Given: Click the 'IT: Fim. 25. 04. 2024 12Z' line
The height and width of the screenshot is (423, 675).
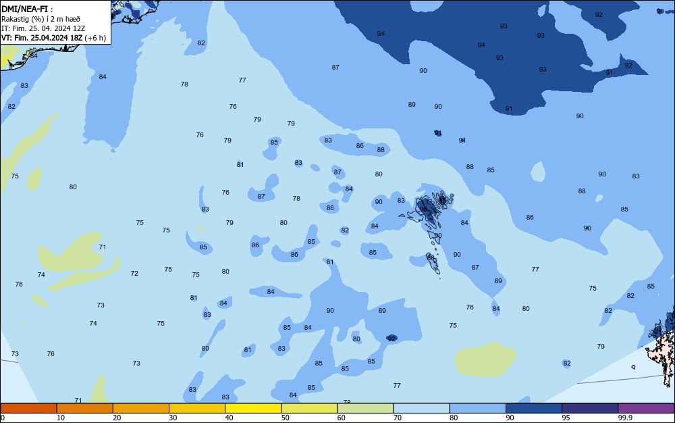Looking at the screenshot, I should point(43,28).
